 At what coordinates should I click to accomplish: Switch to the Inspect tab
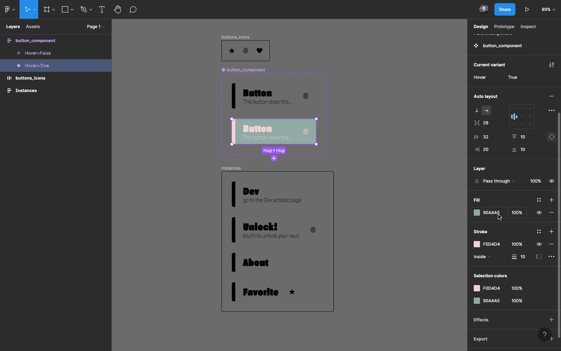(x=528, y=27)
